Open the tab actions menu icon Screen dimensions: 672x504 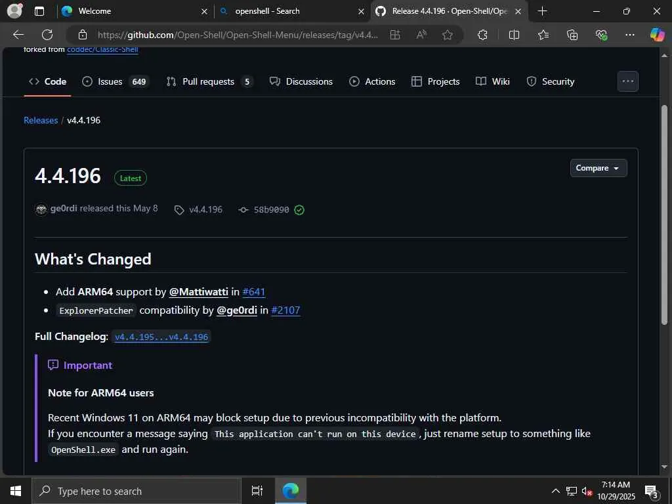coord(39,11)
